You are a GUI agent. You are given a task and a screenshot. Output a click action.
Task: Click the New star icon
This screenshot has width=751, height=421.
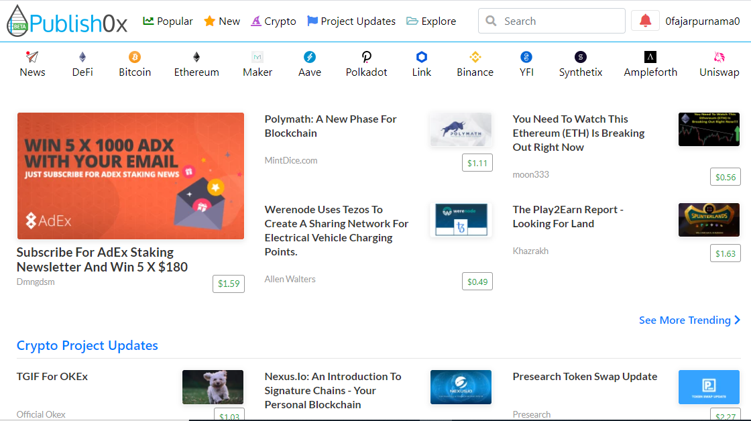[x=209, y=21]
